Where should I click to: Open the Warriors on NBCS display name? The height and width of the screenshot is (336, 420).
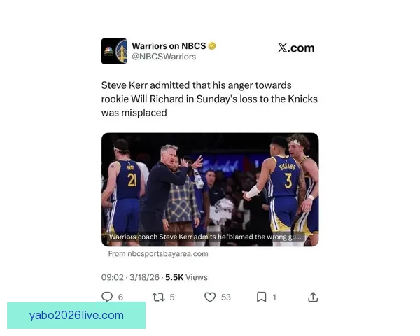pyautogui.click(x=169, y=46)
